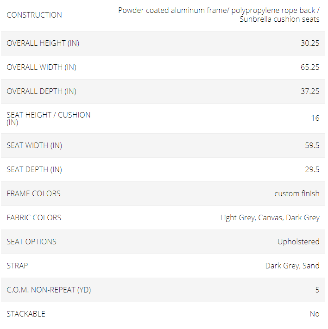Viewport: 328px width, 329px height.
Task: Click the 29.5 seat depth value
Action: (x=312, y=169)
